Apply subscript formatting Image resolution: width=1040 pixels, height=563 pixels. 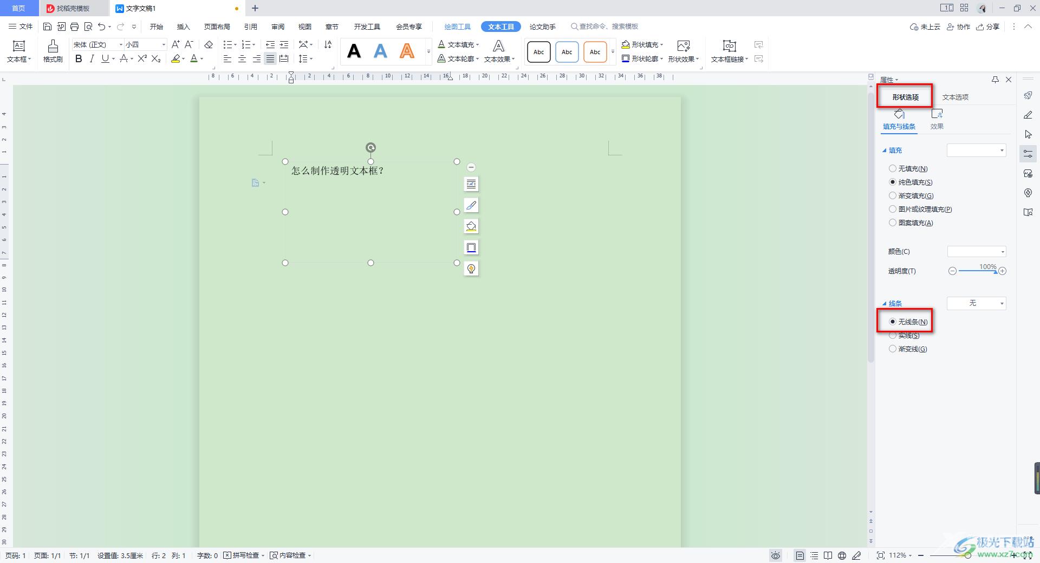coord(156,58)
